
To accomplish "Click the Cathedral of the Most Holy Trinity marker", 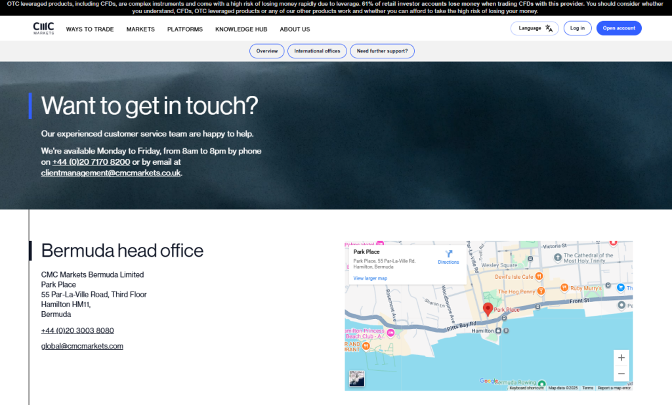I will [x=558, y=256].
